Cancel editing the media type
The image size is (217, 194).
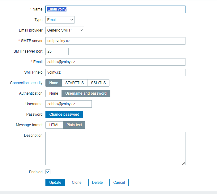[x=119, y=183]
